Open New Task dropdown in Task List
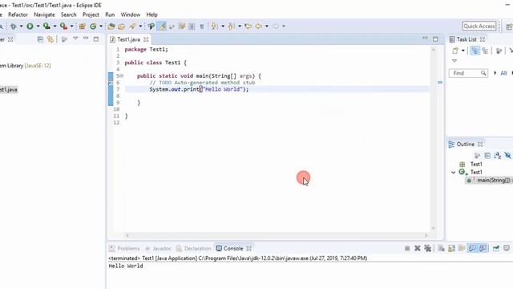Viewport: 513px width, 289px height. [463, 51]
